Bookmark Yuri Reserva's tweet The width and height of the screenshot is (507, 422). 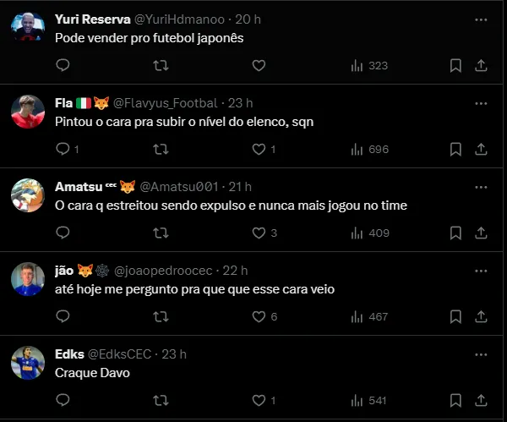(455, 65)
